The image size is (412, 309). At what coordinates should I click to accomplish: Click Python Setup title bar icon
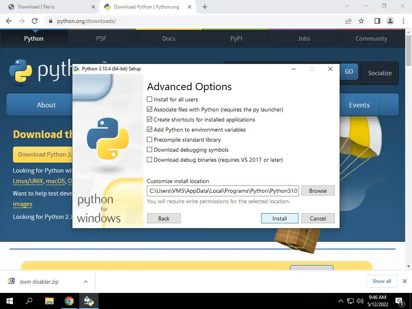76,69
